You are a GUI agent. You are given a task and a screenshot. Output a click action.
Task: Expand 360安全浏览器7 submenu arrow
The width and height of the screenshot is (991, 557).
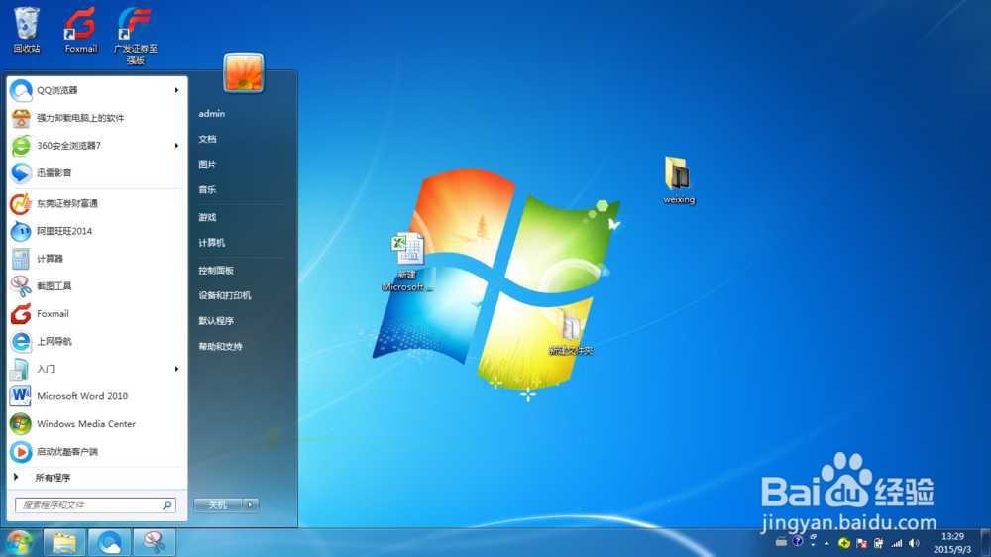(176, 146)
